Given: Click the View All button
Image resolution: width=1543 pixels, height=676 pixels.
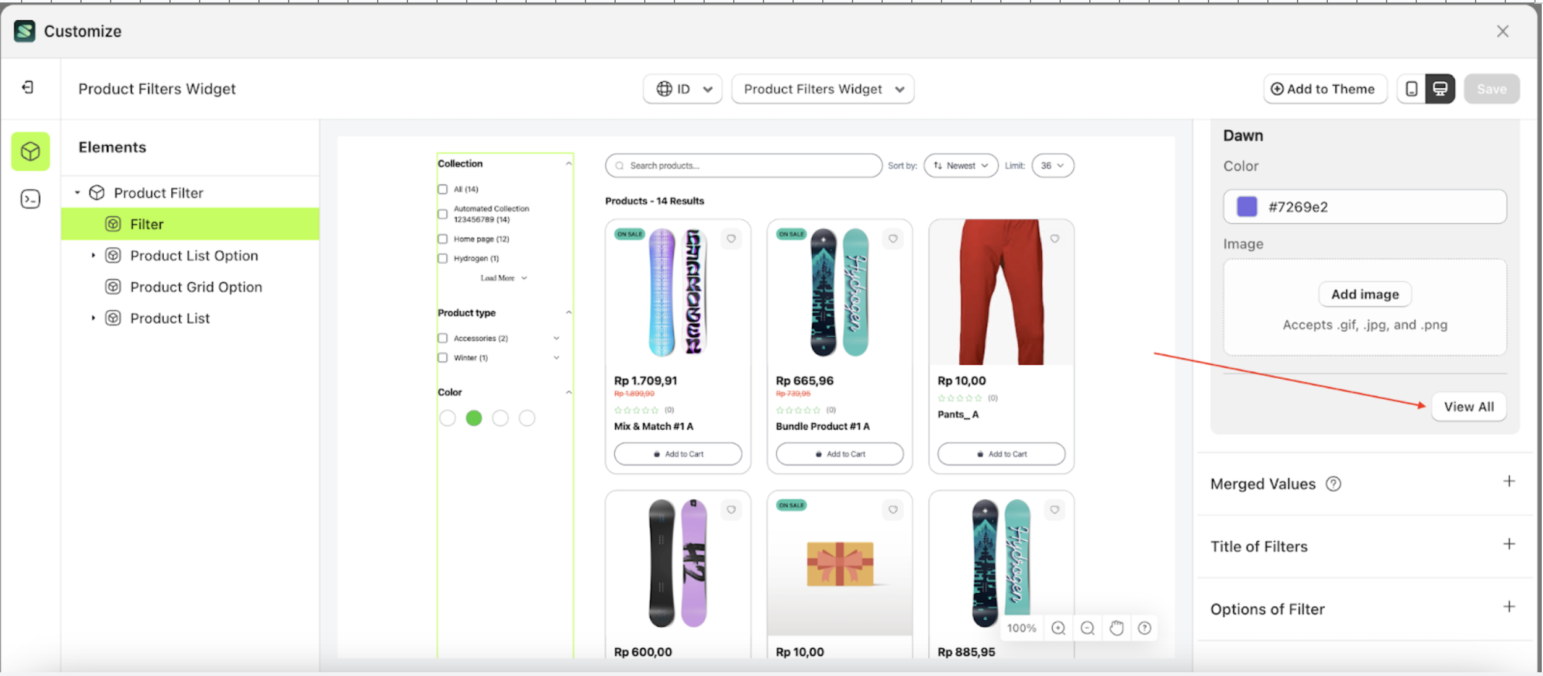Looking at the screenshot, I should click(x=1468, y=407).
